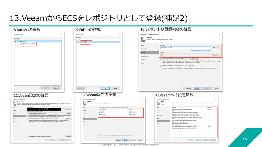262x147 pixels.
Task: Select the Mount Server step in Bucket dialog
Action: point(145,56)
